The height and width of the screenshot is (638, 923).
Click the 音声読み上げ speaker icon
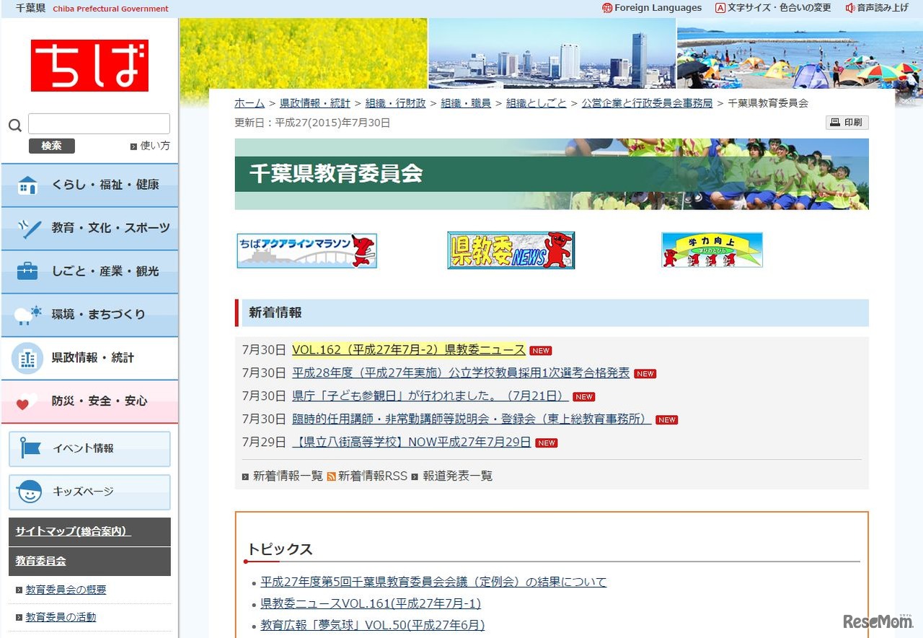pos(850,8)
